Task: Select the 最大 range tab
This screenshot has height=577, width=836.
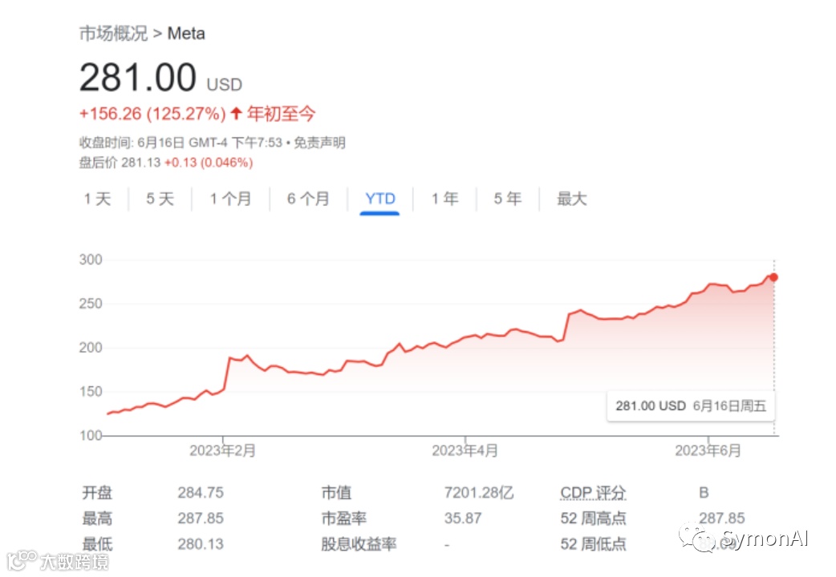Action: (571, 199)
